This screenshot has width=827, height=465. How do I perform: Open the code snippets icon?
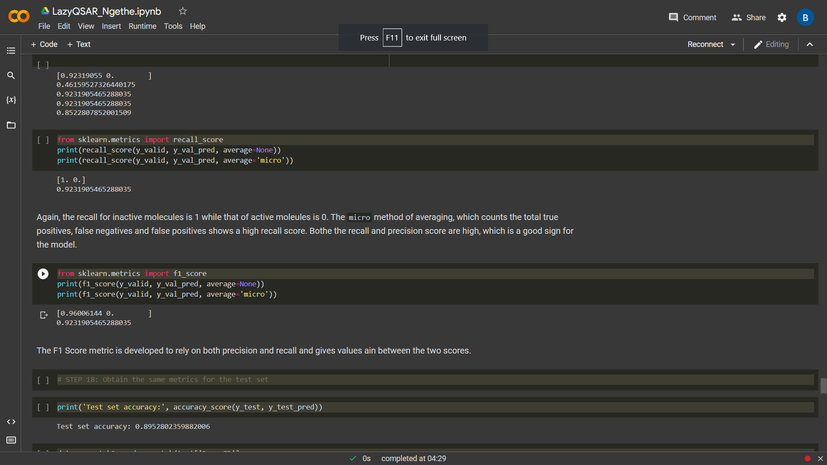(11, 422)
